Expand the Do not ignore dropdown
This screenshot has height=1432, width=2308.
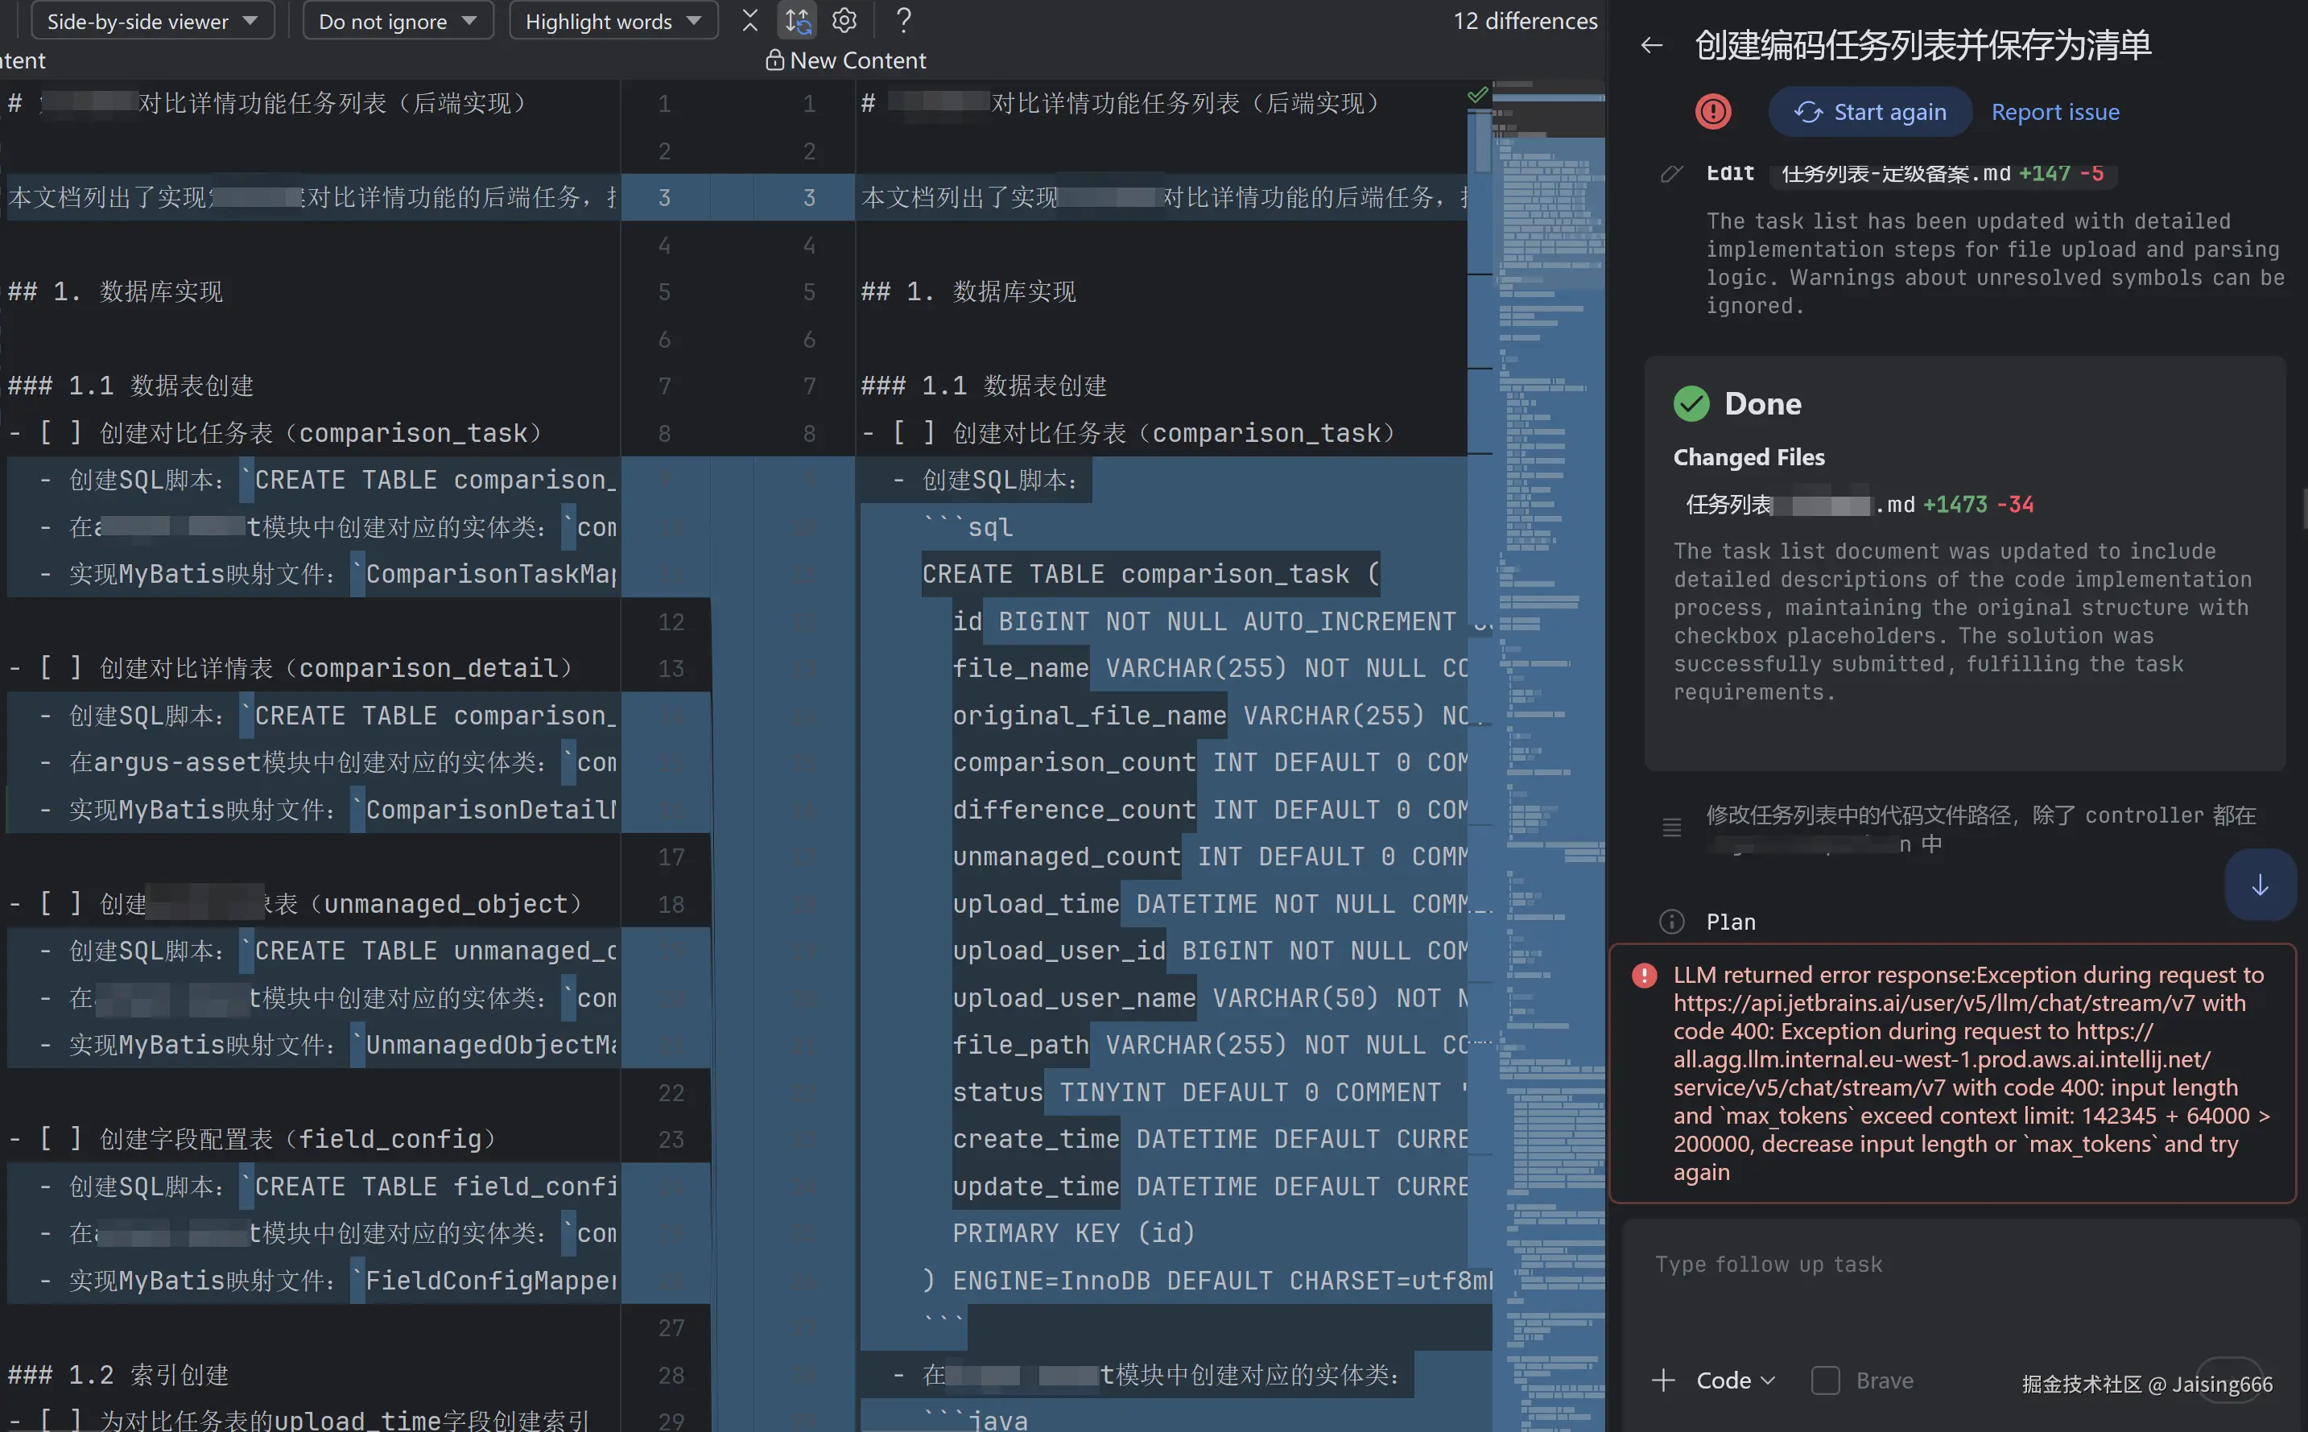(x=397, y=21)
